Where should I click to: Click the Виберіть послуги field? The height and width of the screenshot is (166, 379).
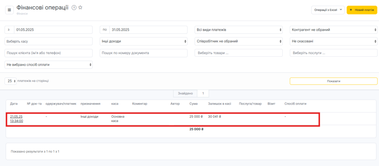pyautogui.click(x=333, y=53)
